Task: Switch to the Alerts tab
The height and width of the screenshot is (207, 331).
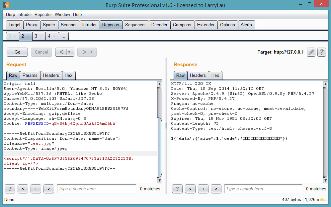Action: 246,25
